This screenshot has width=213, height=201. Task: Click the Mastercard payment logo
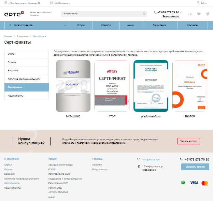pyautogui.click(x=205, y=183)
